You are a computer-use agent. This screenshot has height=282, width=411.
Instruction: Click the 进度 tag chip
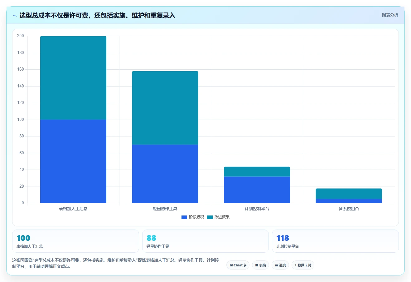[x=280, y=265]
